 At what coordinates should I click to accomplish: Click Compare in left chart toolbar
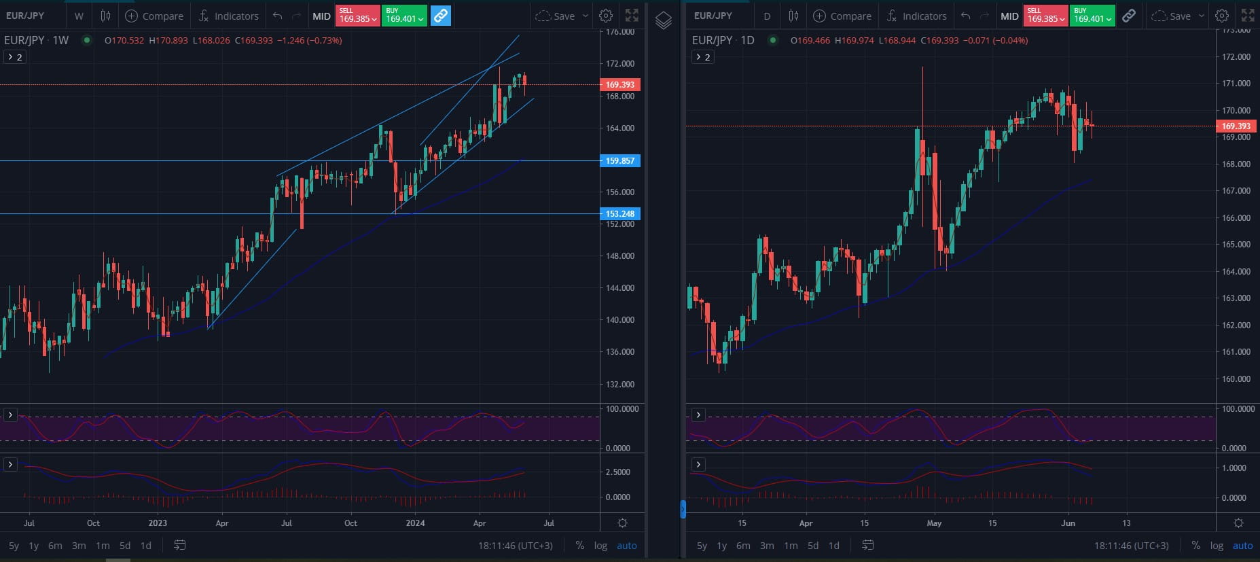pyautogui.click(x=155, y=16)
